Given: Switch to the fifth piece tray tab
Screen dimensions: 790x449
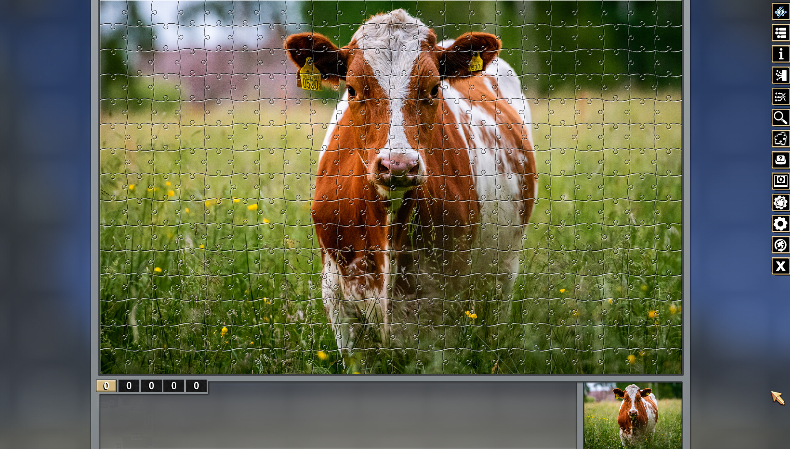Looking at the screenshot, I should (x=196, y=386).
